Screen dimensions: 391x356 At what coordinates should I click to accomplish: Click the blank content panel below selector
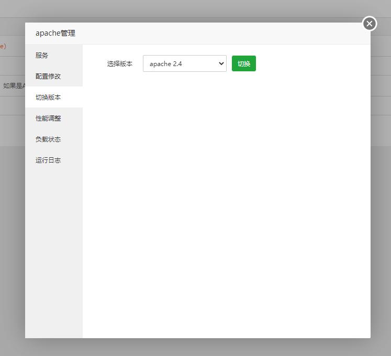point(226,210)
